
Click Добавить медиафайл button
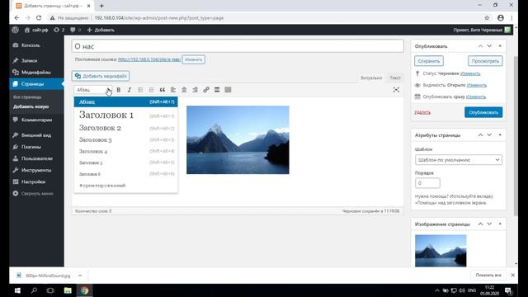point(101,76)
